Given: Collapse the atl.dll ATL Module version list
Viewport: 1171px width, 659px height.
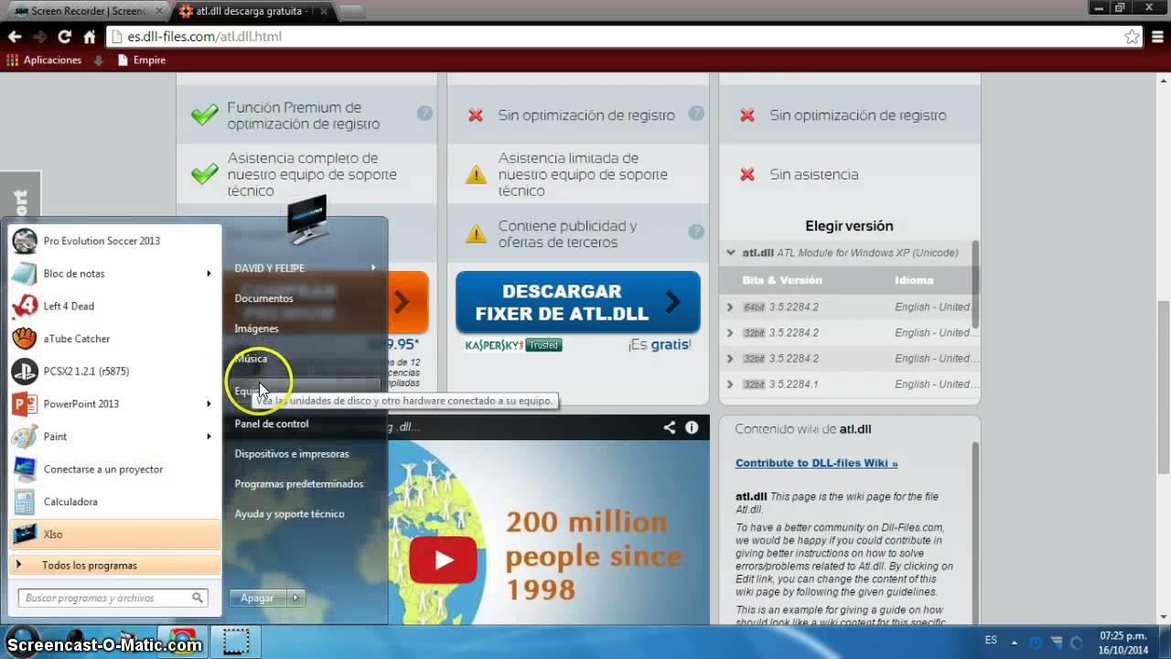Looking at the screenshot, I should coord(731,253).
